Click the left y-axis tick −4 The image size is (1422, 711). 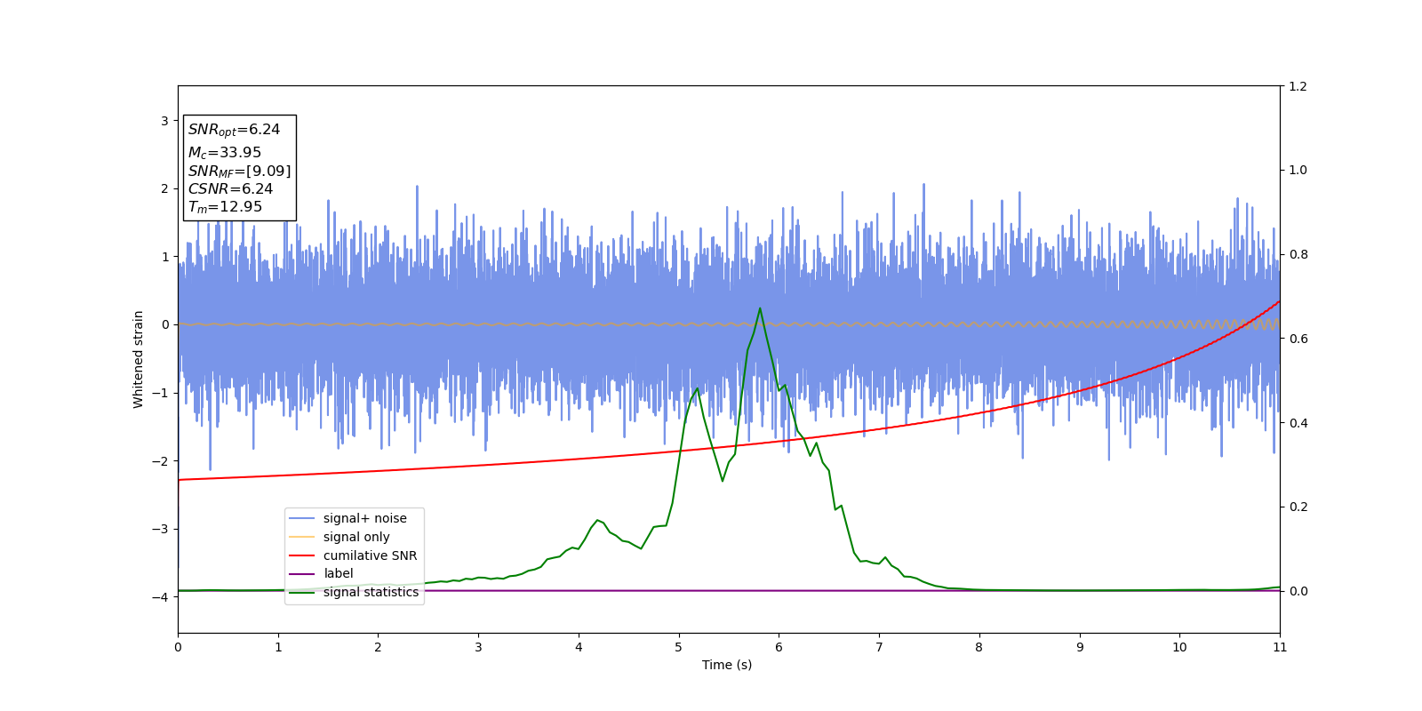click(x=163, y=597)
